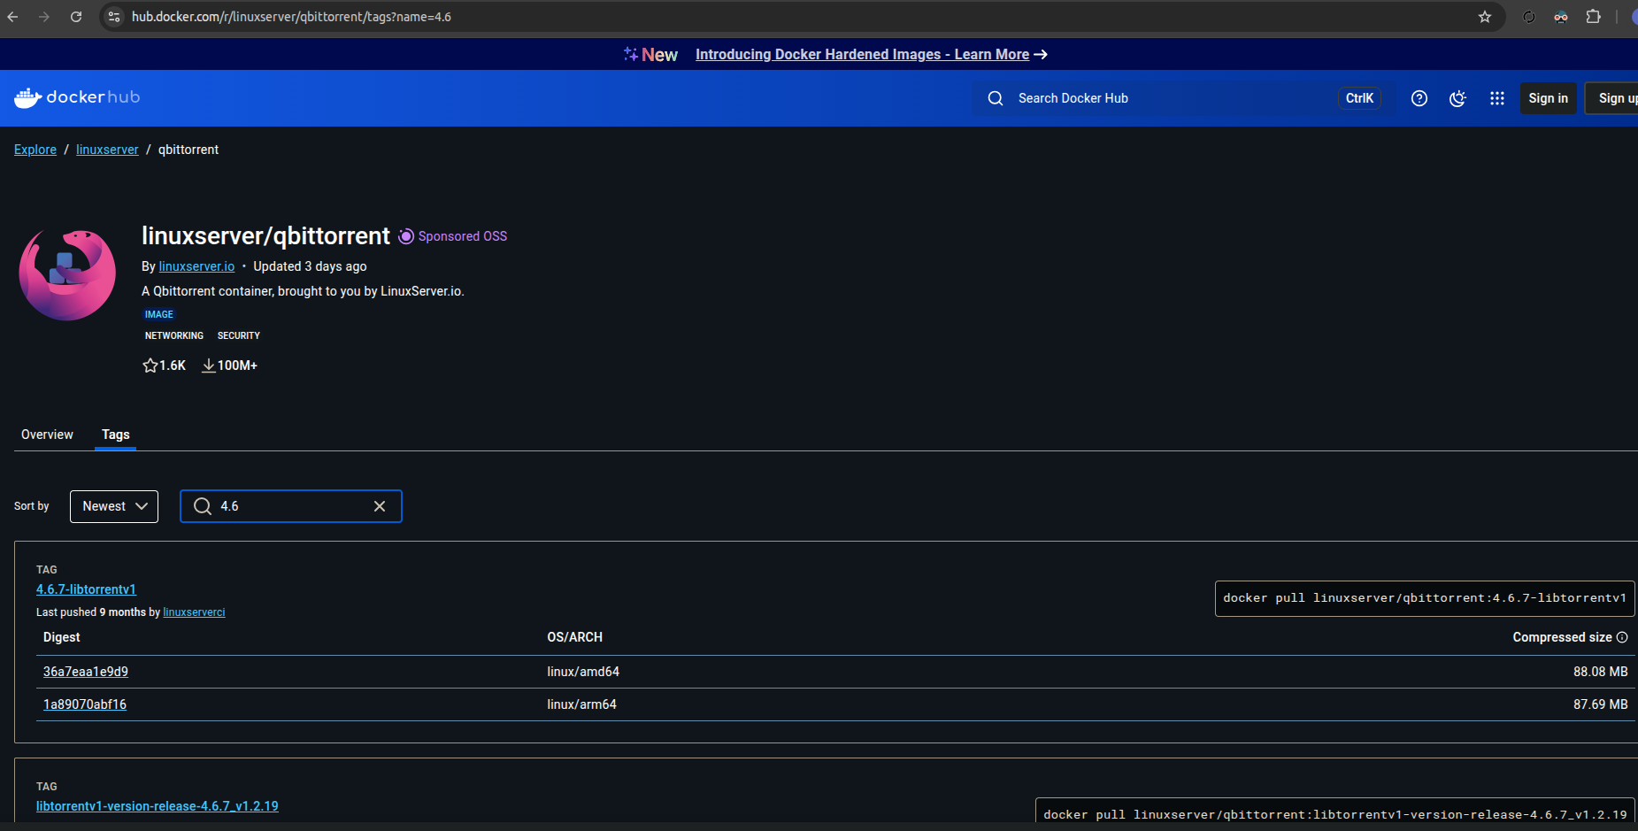Click the qbittorrent repository logo image
The width and height of the screenshot is (1638, 831).
pyautogui.click(x=67, y=274)
